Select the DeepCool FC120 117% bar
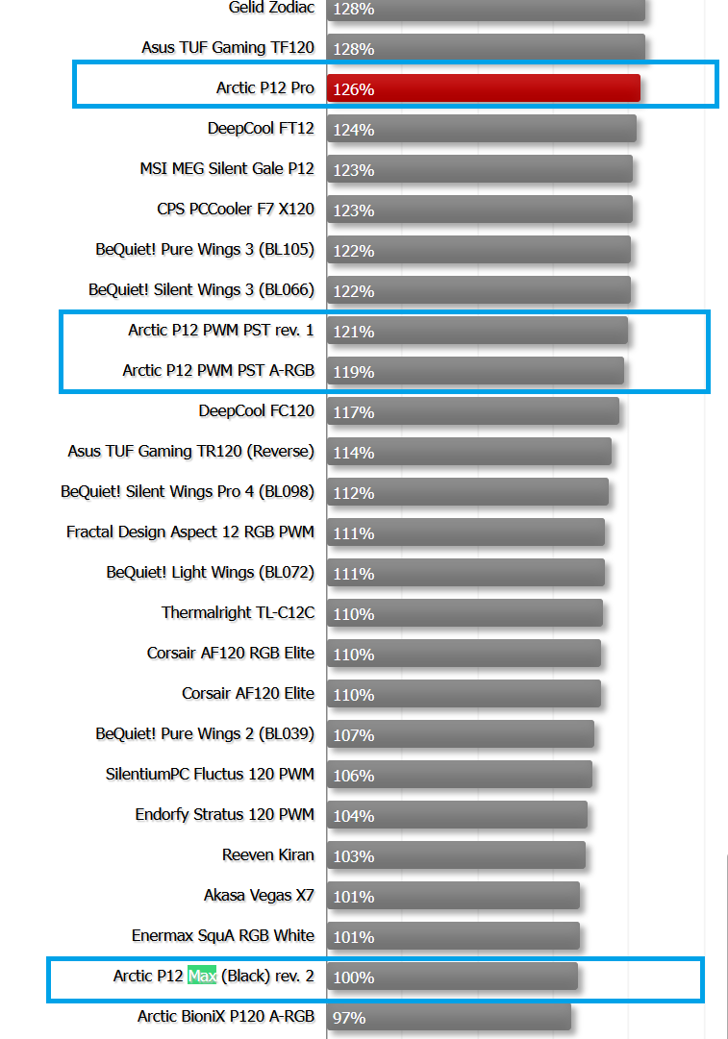Image resolution: width=728 pixels, height=1039 pixels. pos(473,411)
